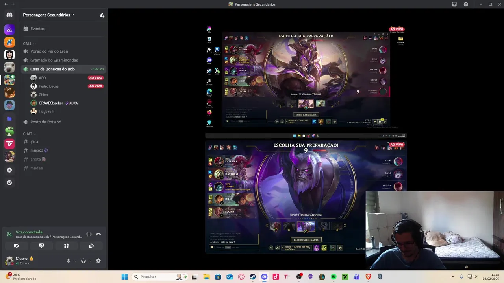
Task: Open Discover servers compass icon
Action: tap(9, 183)
